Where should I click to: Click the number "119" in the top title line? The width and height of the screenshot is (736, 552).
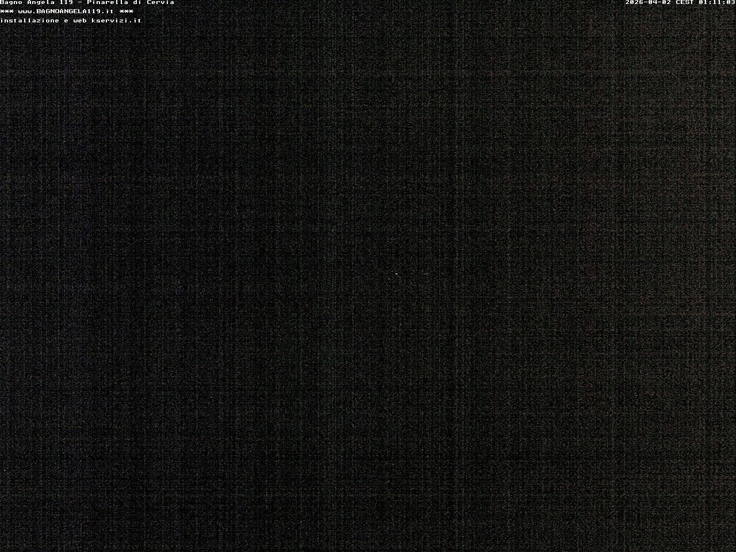click(66, 3)
